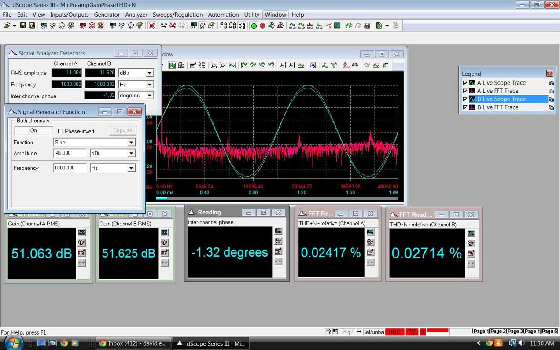Click the generator Amplitude input field
560x350 pixels.
tap(69, 153)
